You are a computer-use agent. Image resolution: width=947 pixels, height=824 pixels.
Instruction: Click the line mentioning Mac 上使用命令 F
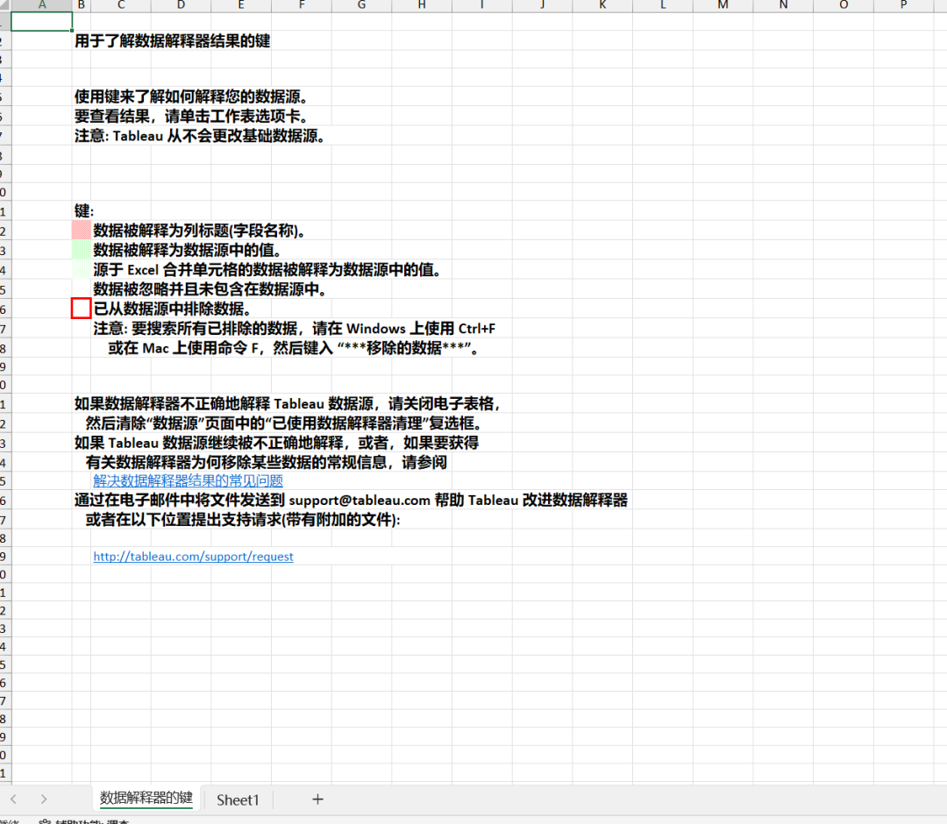click(x=294, y=348)
